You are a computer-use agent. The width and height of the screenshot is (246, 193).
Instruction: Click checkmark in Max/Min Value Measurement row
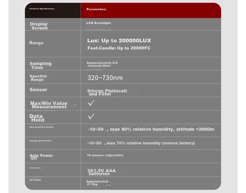pos(91,103)
